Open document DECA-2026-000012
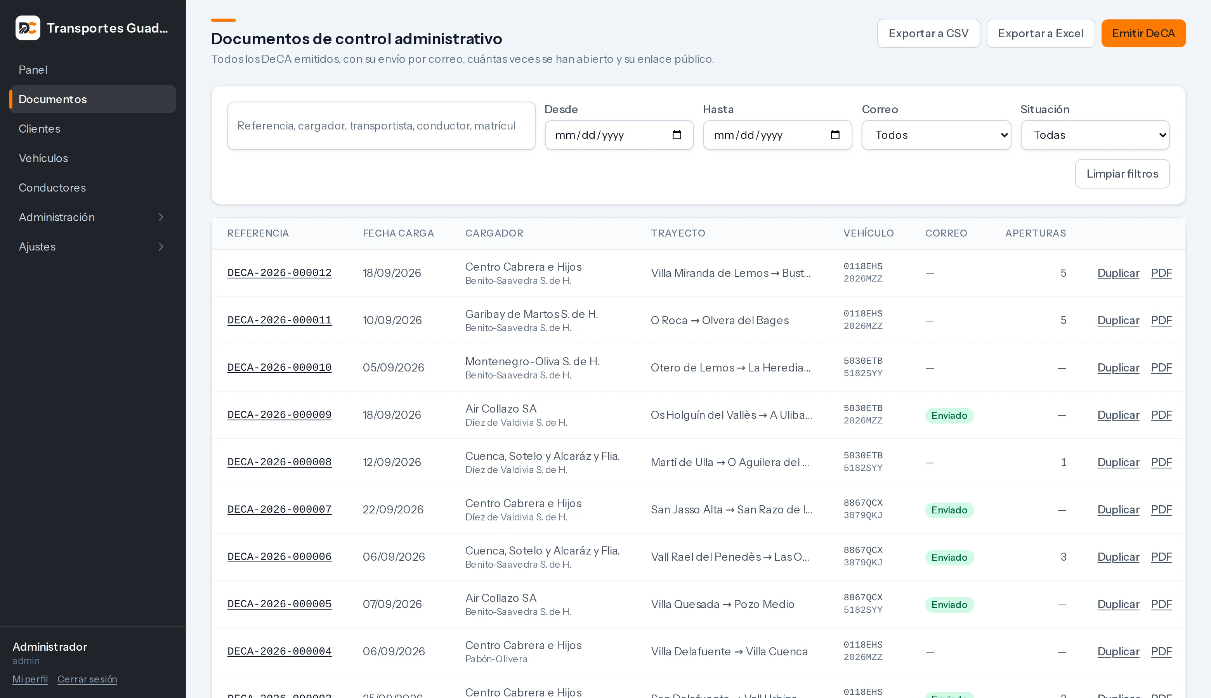This screenshot has height=698, width=1211. [279, 273]
